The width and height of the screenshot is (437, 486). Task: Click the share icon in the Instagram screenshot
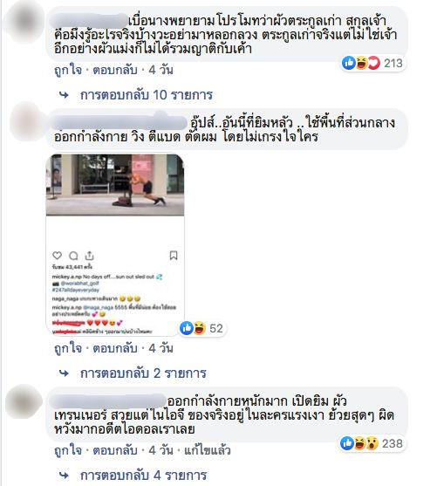pos(89,256)
